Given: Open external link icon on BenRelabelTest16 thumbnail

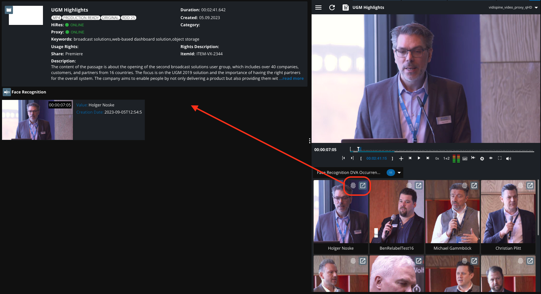Looking at the screenshot, I should [x=419, y=186].
